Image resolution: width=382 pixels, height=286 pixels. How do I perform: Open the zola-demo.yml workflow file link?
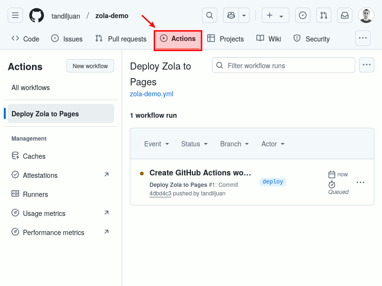click(151, 94)
